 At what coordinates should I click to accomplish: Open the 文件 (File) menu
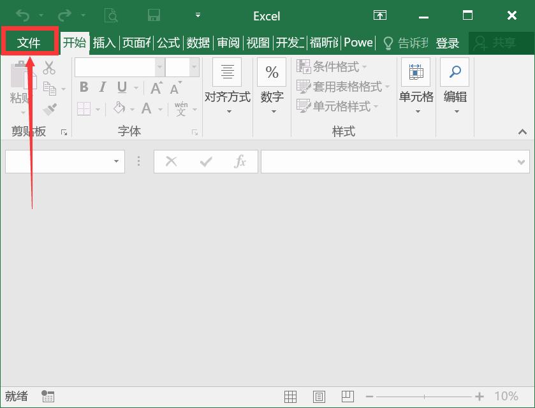pyautogui.click(x=29, y=42)
